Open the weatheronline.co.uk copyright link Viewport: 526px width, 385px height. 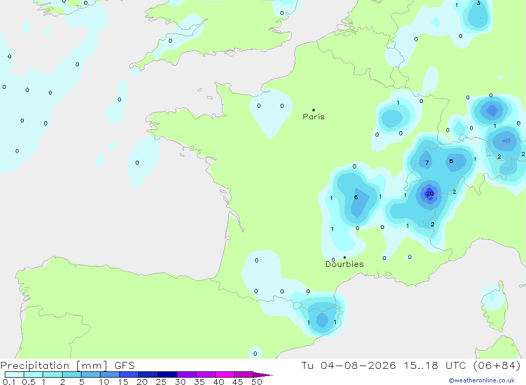tap(482, 380)
